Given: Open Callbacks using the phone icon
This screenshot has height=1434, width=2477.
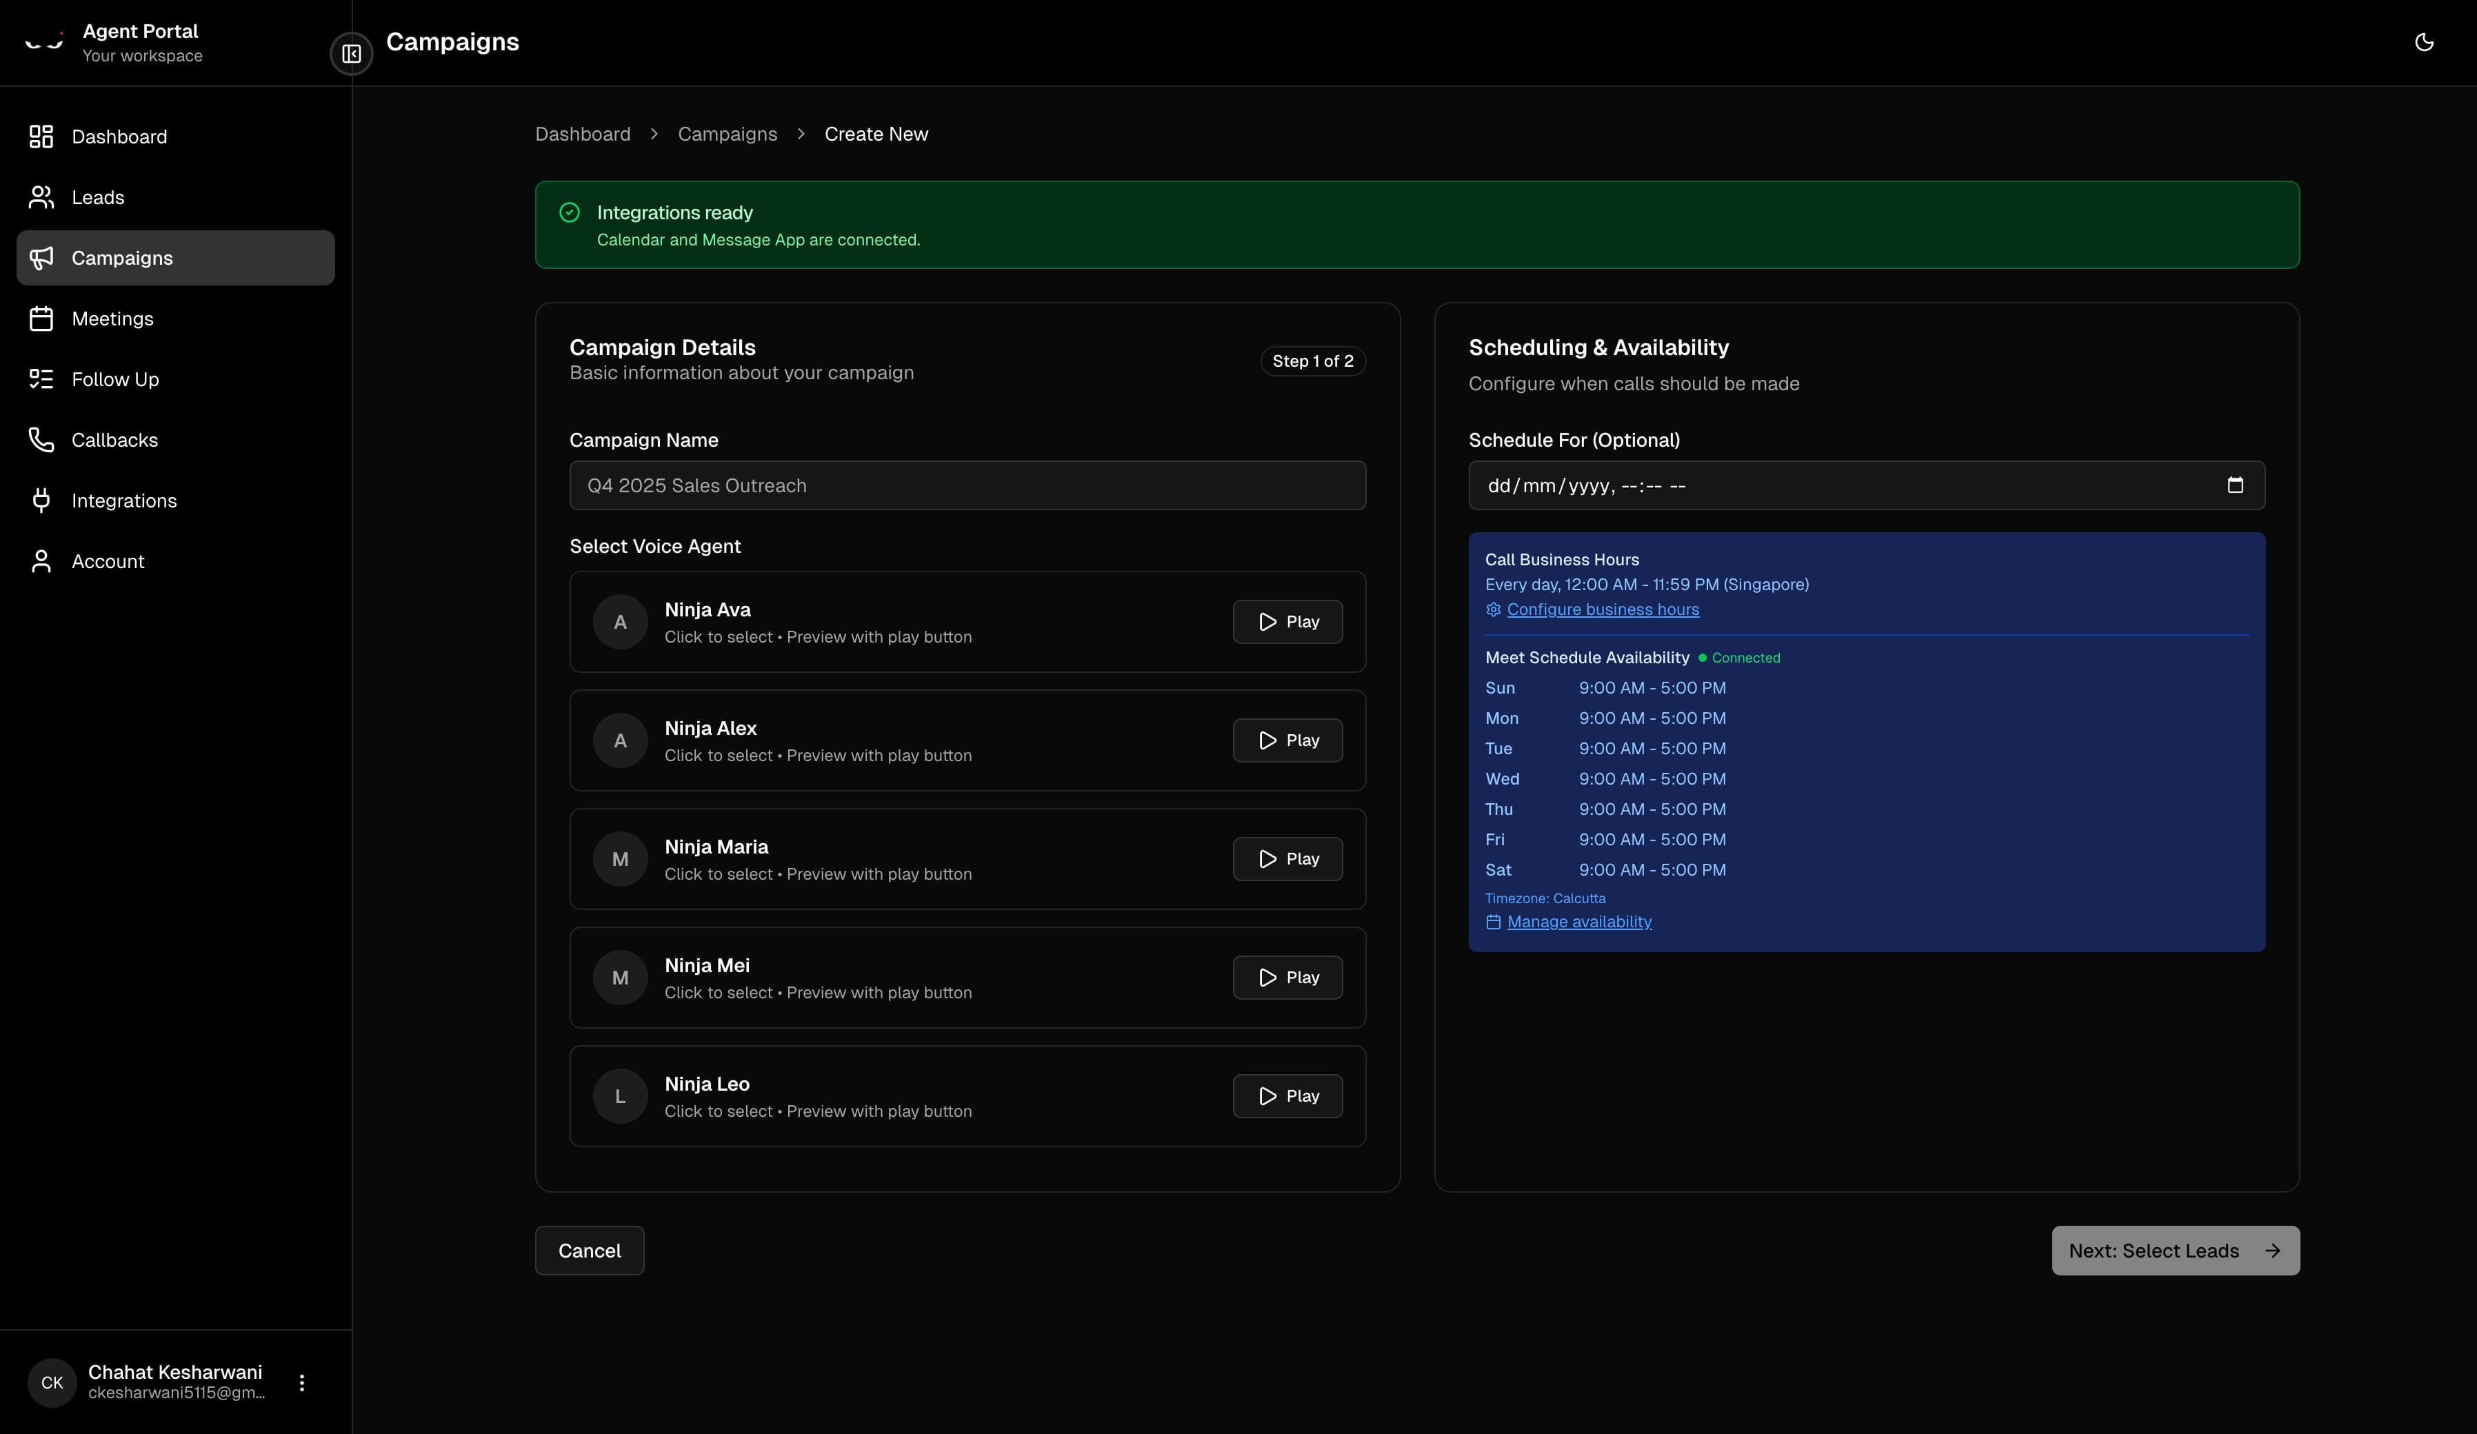Looking at the screenshot, I should coord(40,439).
